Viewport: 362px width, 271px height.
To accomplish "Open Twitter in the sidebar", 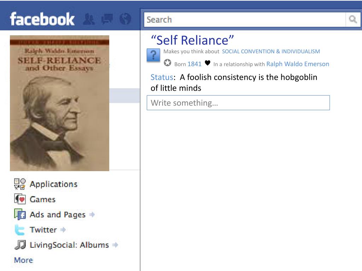I will coord(43,230).
